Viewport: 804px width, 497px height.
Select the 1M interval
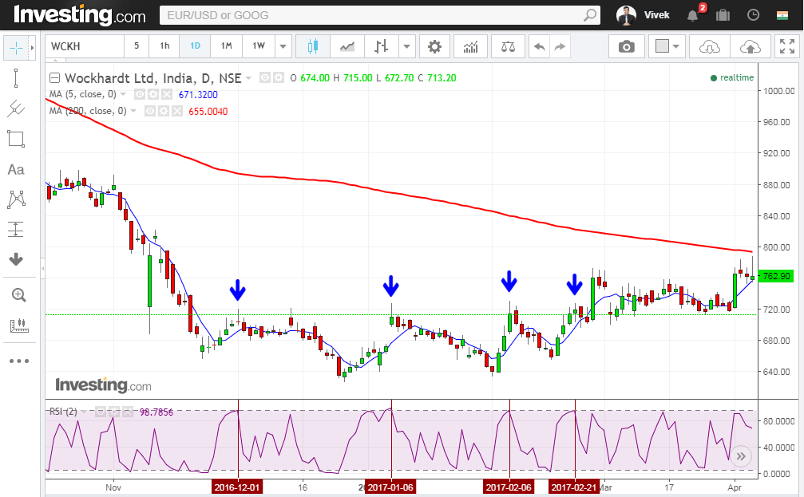227,46
